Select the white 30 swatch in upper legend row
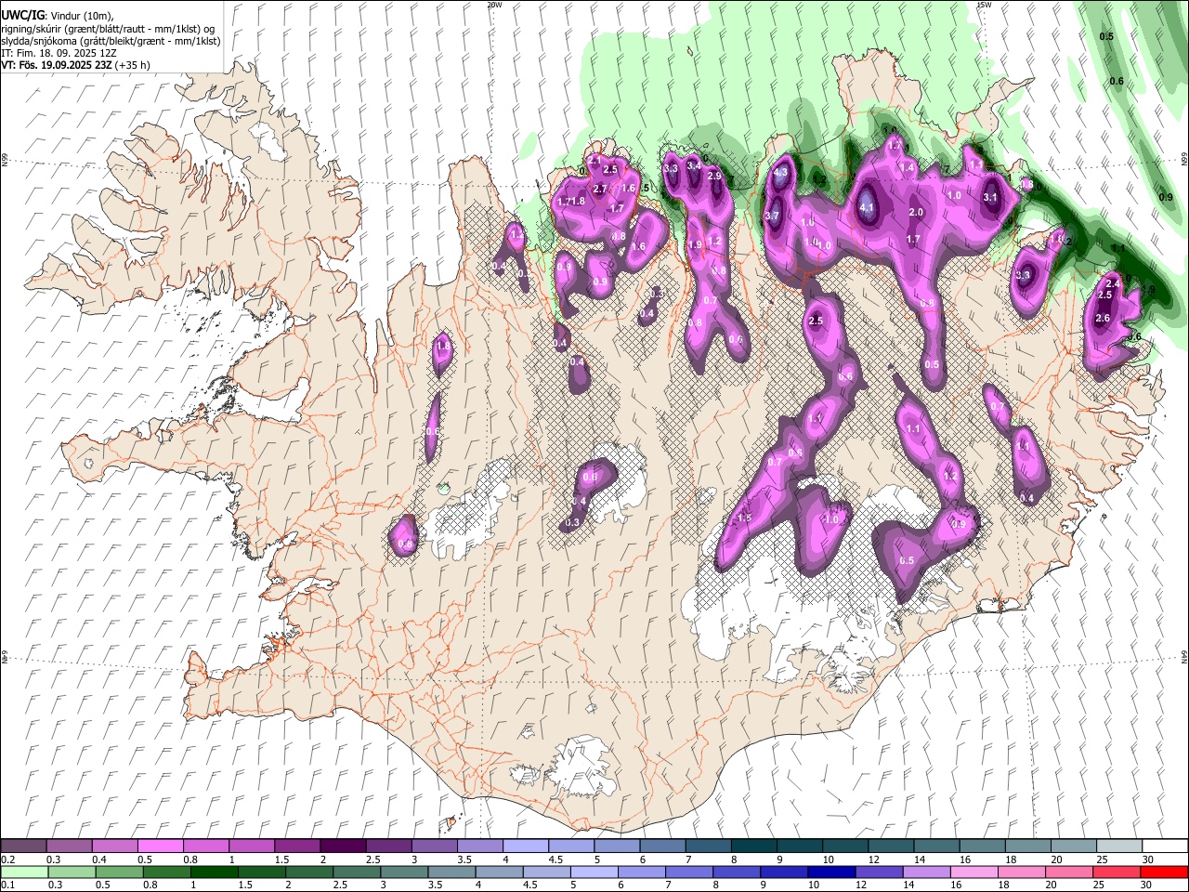Screen dimensions: 1189x892 (1165, 846)
